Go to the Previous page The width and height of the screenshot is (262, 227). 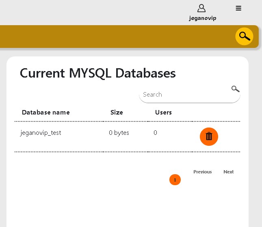click(202, 172)
